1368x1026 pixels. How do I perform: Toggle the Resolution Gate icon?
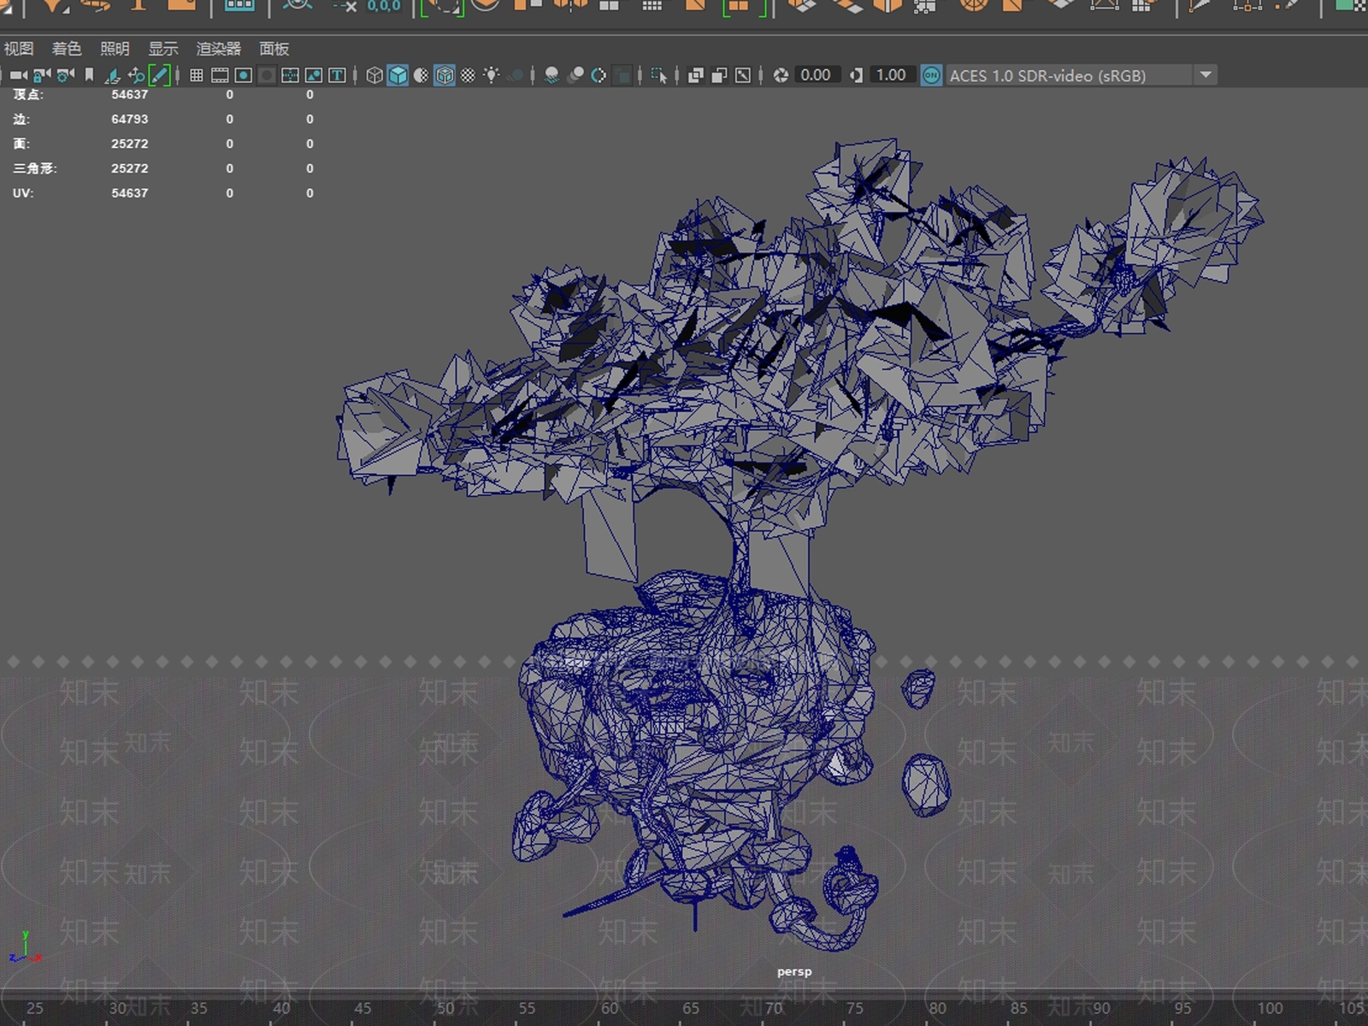click(244, 75)
